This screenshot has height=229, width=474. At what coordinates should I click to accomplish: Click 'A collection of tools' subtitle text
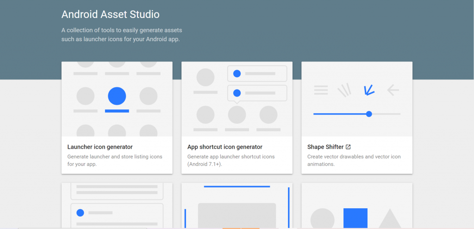tap(122, 35)
